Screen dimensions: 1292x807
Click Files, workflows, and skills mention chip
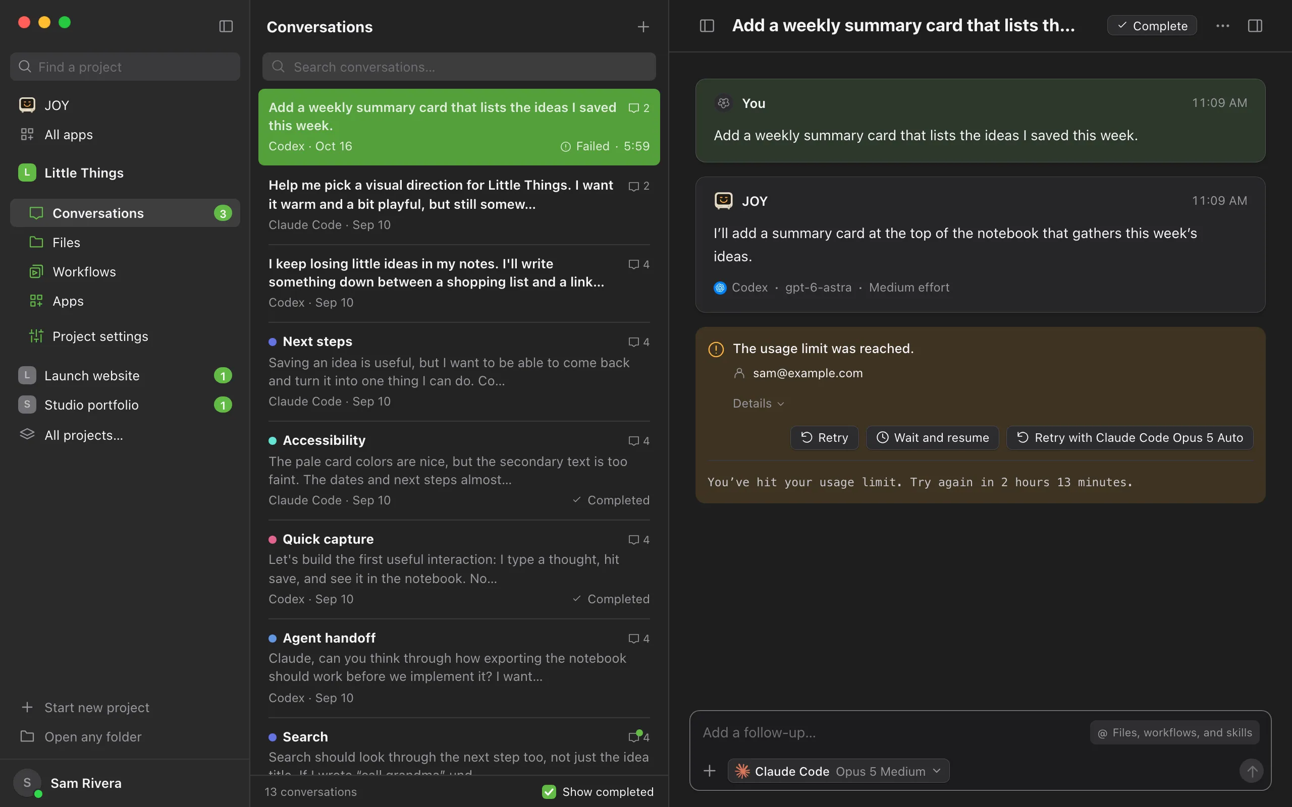point(1174,733)
